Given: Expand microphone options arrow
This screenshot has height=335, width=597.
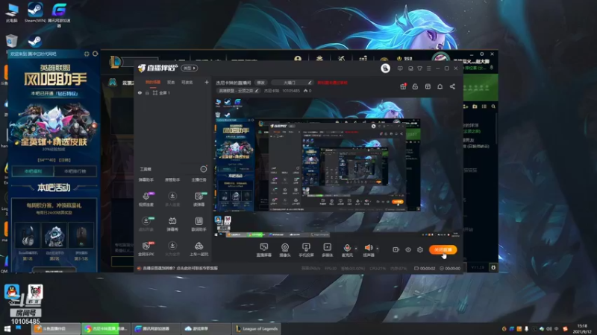Looking at the screenshot, I should point(356,249).
